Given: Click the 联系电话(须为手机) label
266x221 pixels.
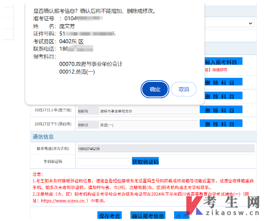Looking at the screenshot, I should click(x=53, y=148).
